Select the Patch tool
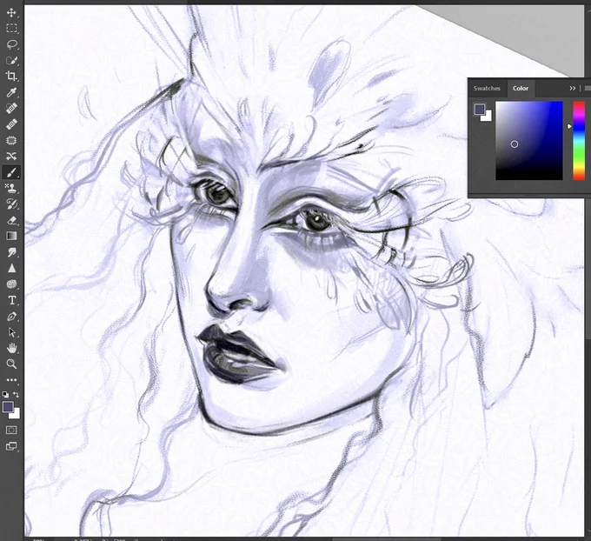Screen dimensions: 591x541 click(11, 140)
